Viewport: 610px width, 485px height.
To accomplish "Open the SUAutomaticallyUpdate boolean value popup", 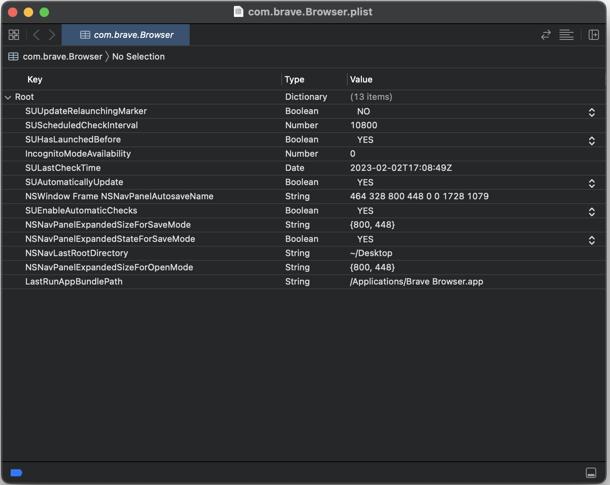I will coord(591,183).
